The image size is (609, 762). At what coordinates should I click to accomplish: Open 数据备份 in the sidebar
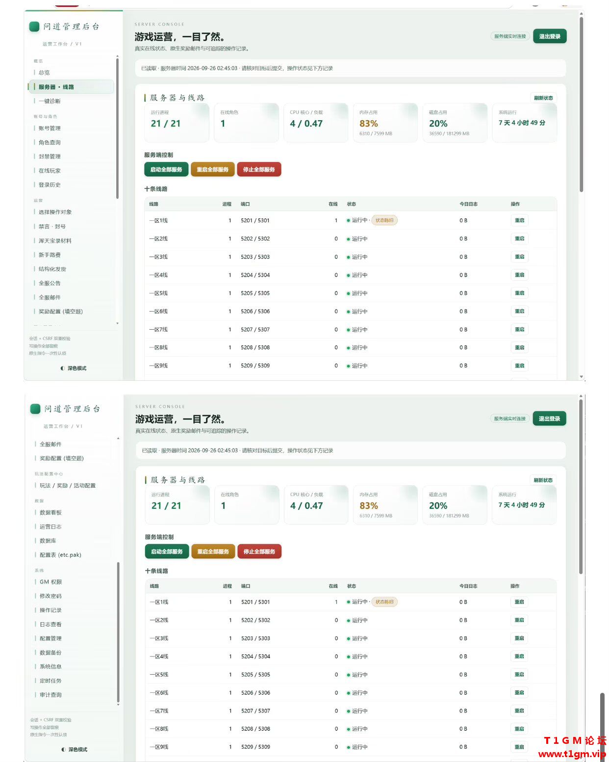click(51, 653)
